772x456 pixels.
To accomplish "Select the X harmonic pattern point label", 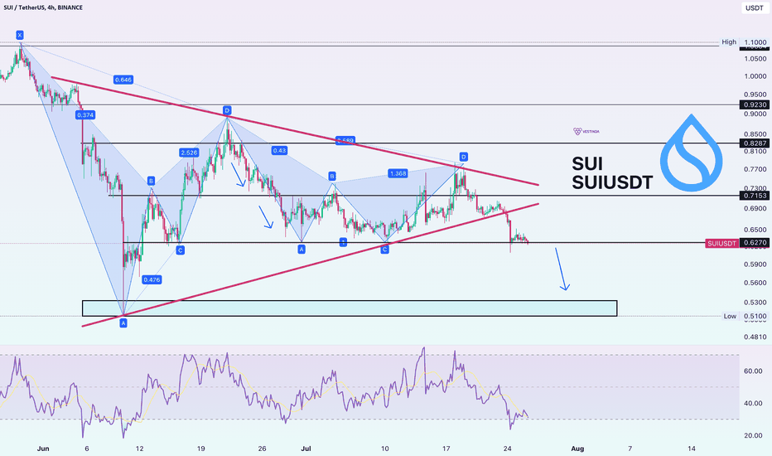I will 20,35.
